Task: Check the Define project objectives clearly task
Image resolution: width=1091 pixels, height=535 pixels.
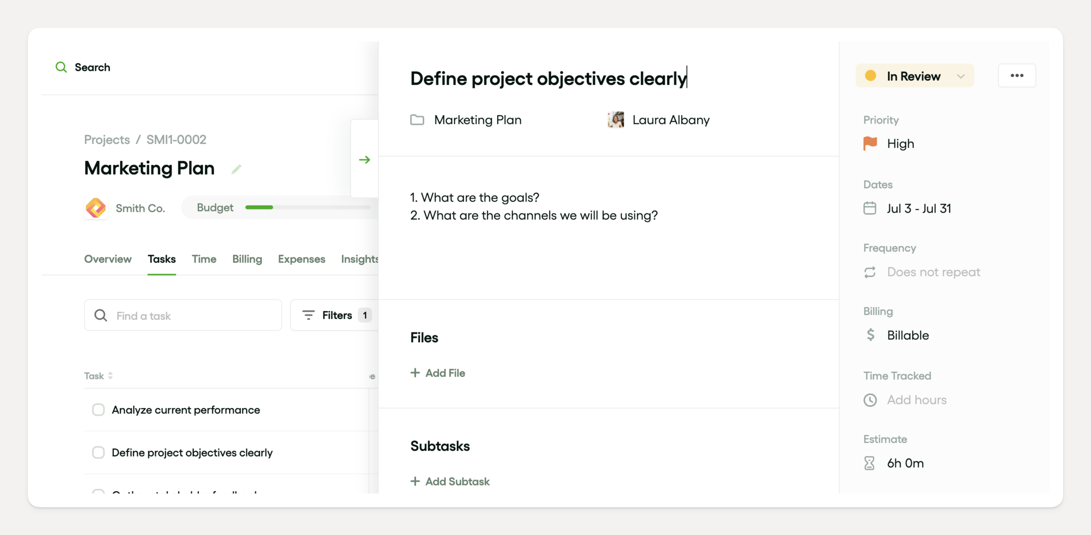Action: (x=98, y=452)
